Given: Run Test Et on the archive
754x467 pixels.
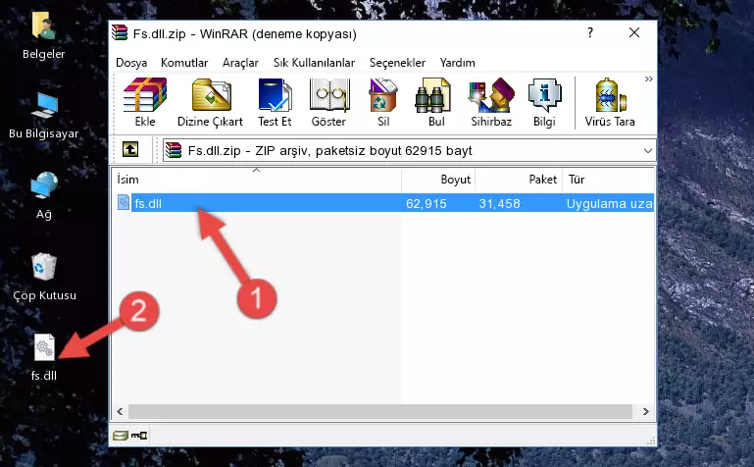Looking at the screenshot, I should click(275, 102).
